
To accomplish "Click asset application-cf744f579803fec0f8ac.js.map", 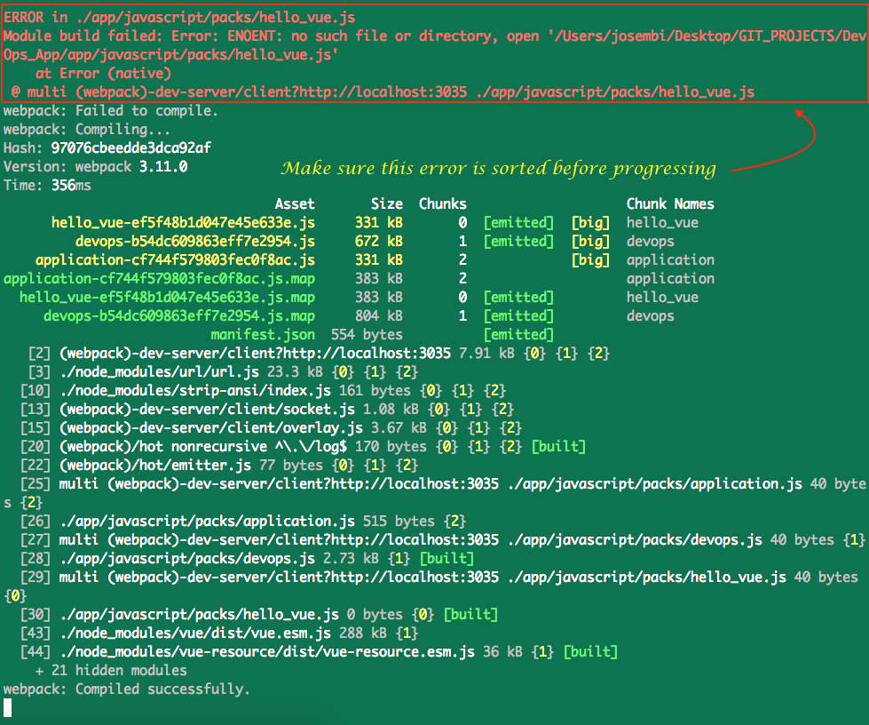I will pyautogui.click(x=159, y=278).
